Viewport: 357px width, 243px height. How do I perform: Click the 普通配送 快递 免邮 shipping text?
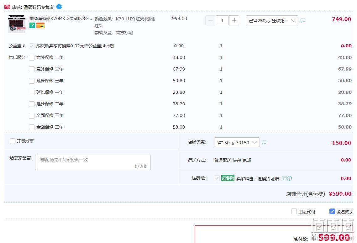click(x=233, y=160)
